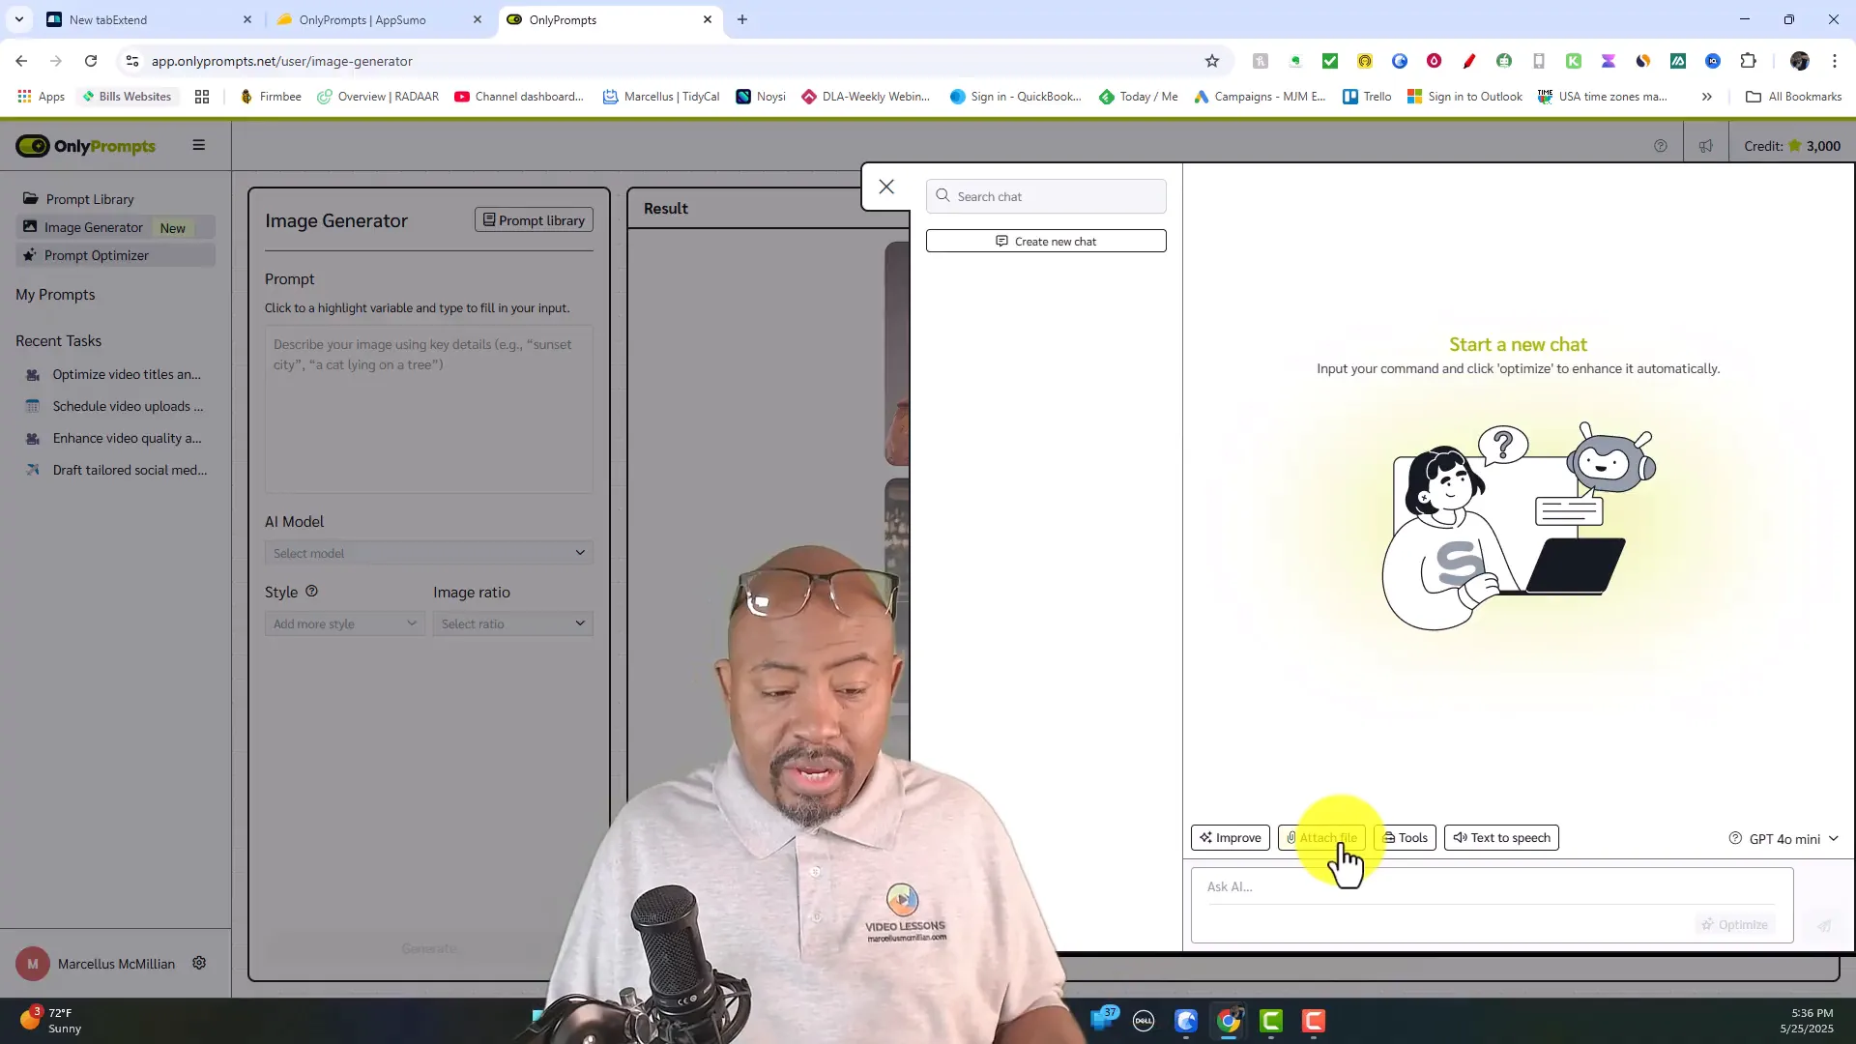
Task: Click the browser back arrow
Action: click(x=21, y=61)
